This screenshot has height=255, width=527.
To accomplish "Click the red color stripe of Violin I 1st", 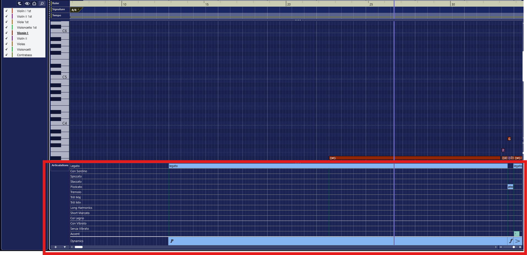I will (12, 11).
